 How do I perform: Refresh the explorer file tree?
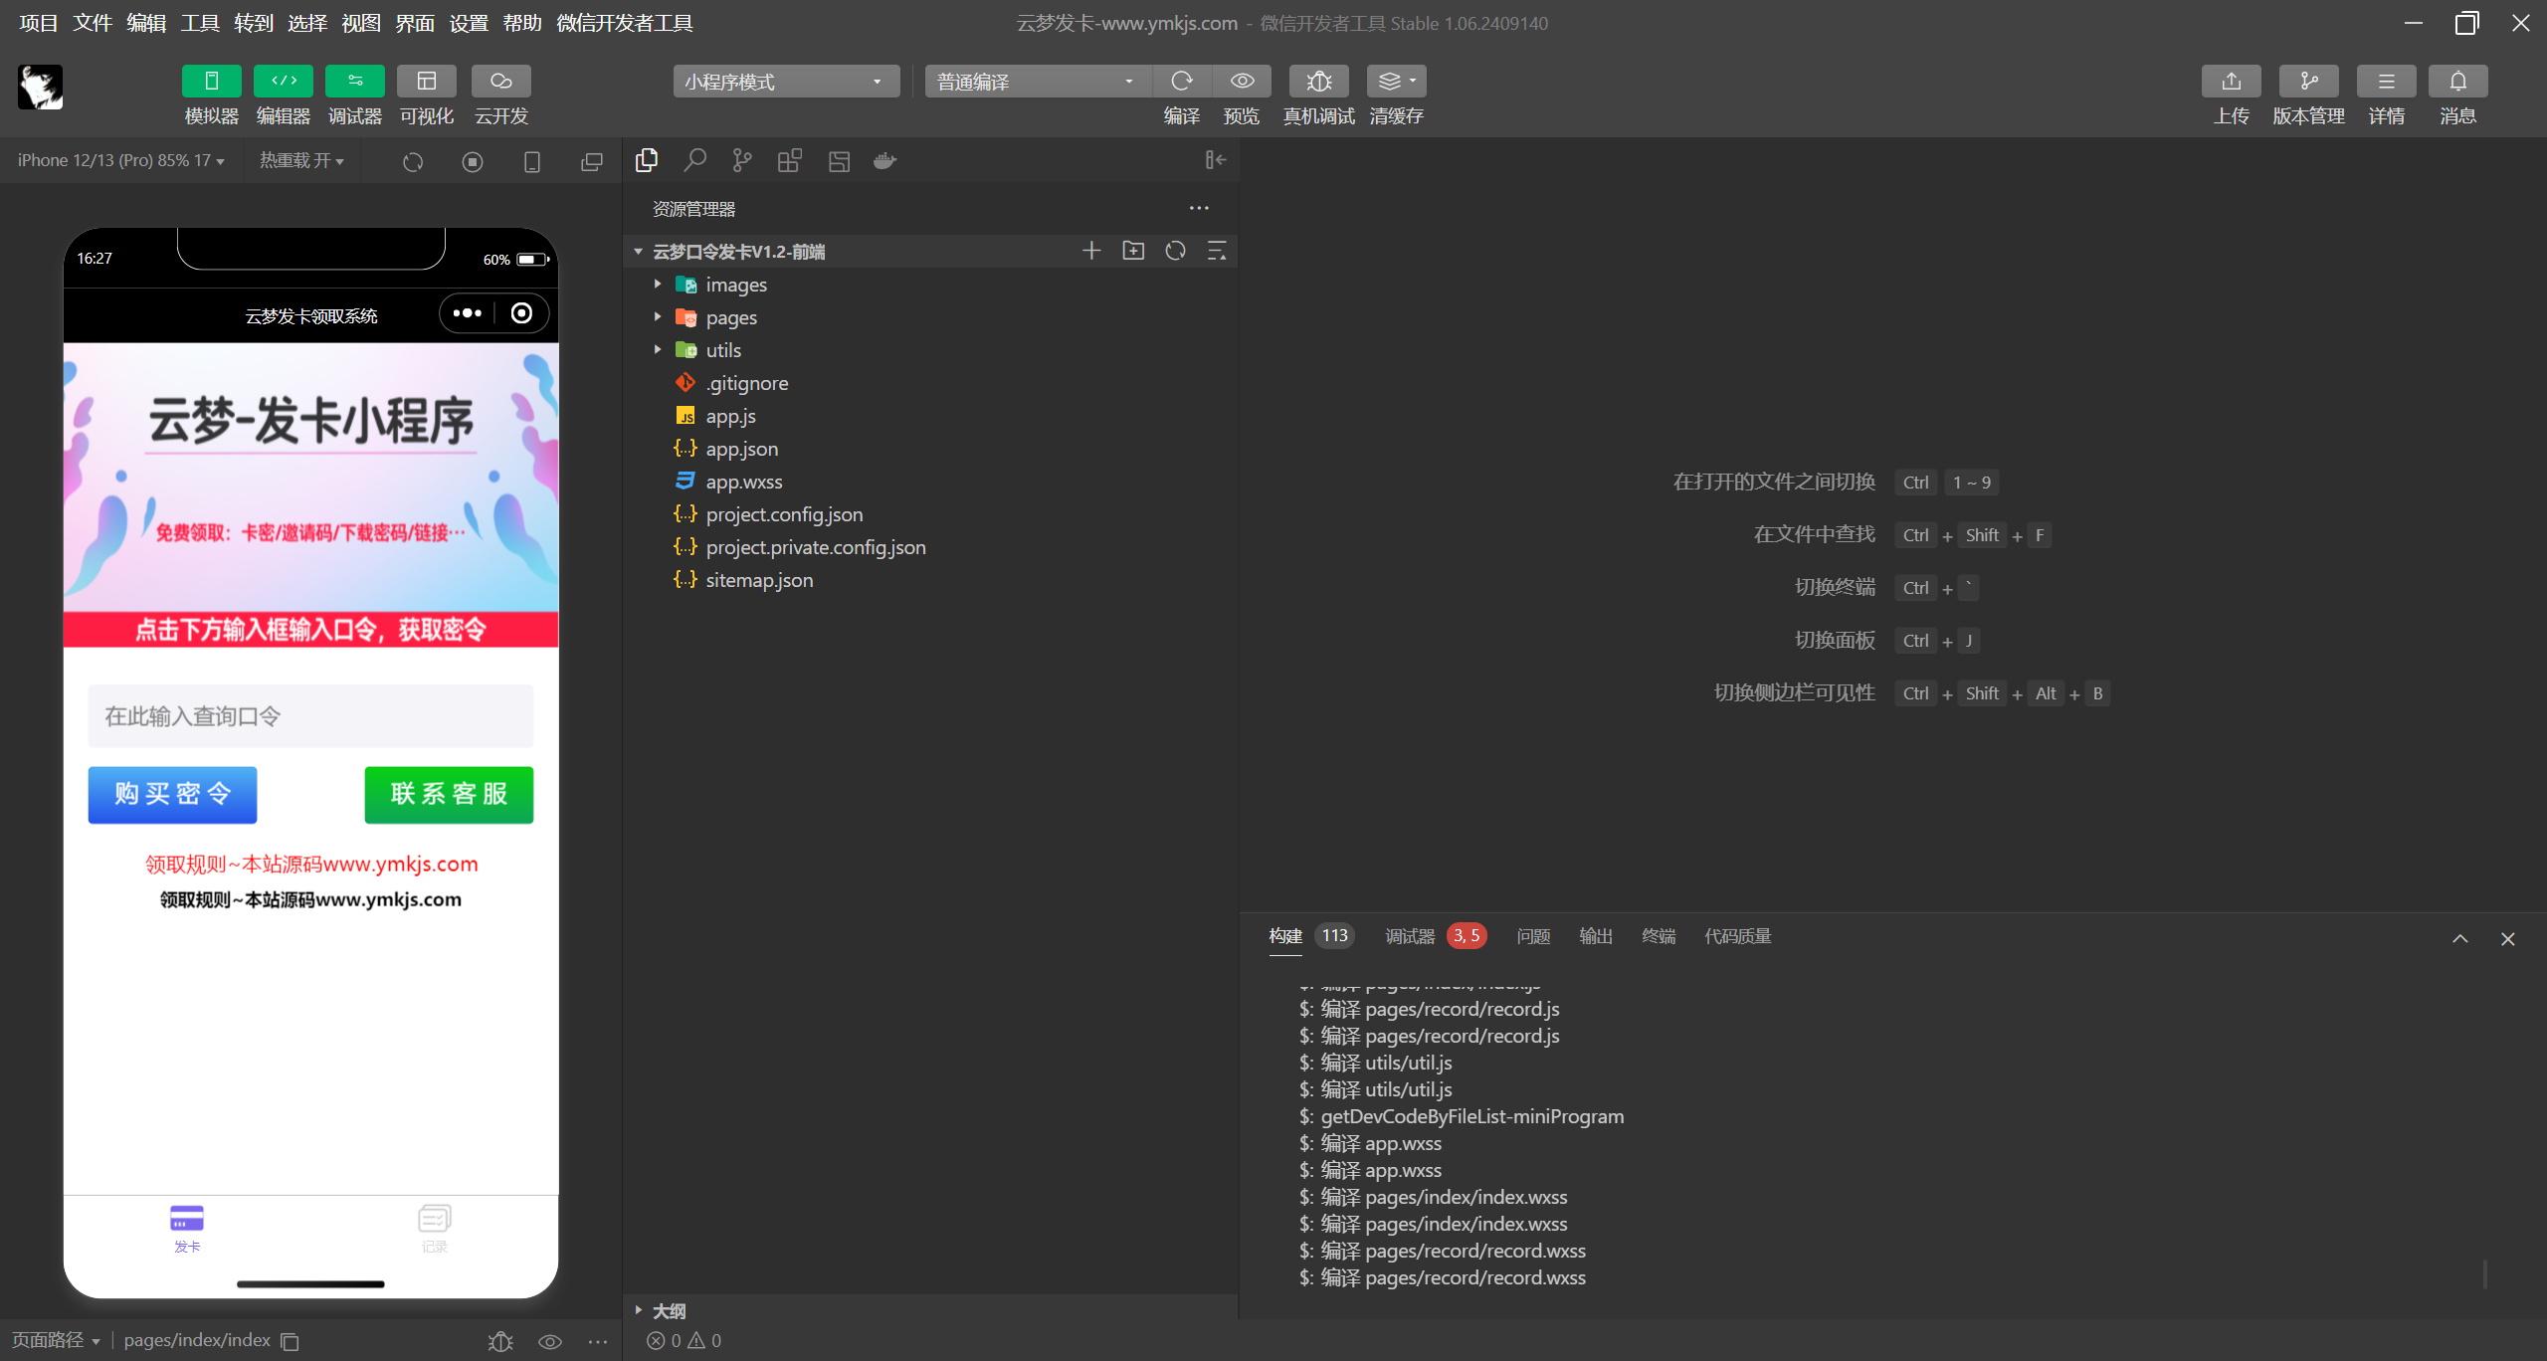coord(1175,251)
